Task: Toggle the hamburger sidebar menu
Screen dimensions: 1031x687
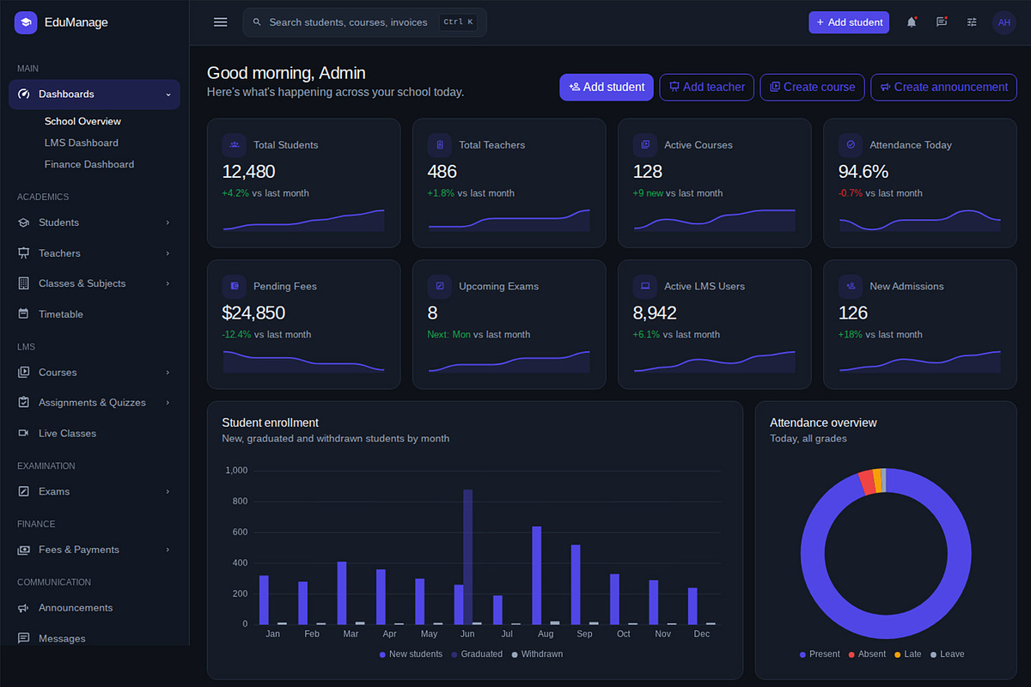Action: [x=220, y=22]
